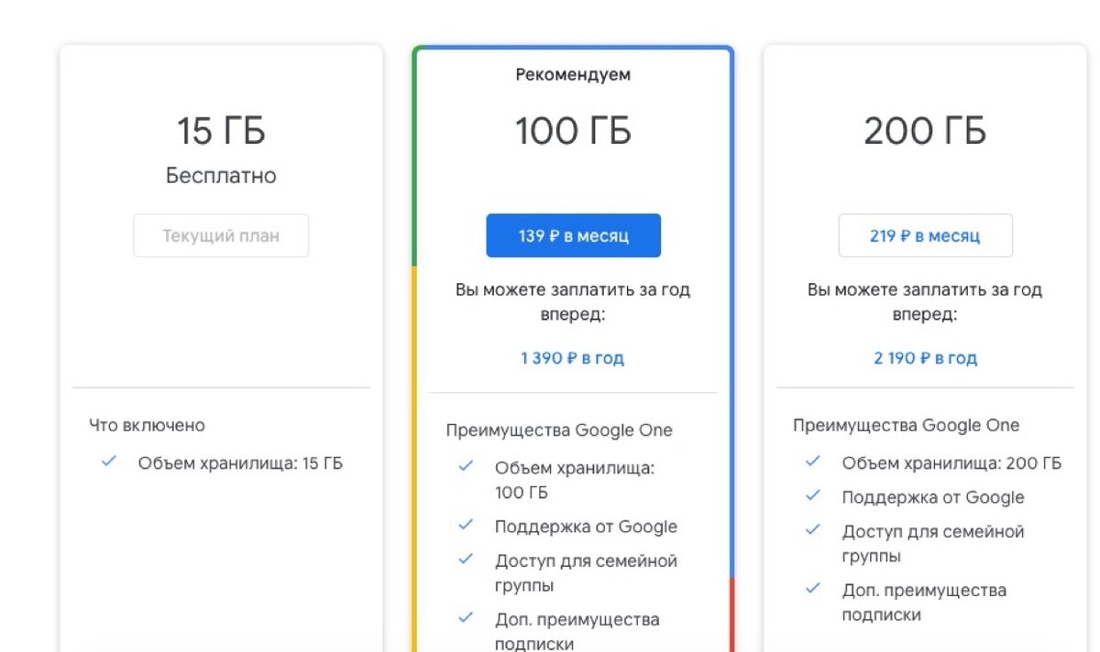Click checkmark next to Поддержка от Google in 100 ГБ plan
The image size is (1100, 652).
coord(466,526)
